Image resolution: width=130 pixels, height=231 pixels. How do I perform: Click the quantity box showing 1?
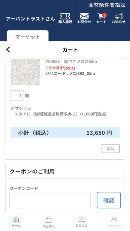17,96
